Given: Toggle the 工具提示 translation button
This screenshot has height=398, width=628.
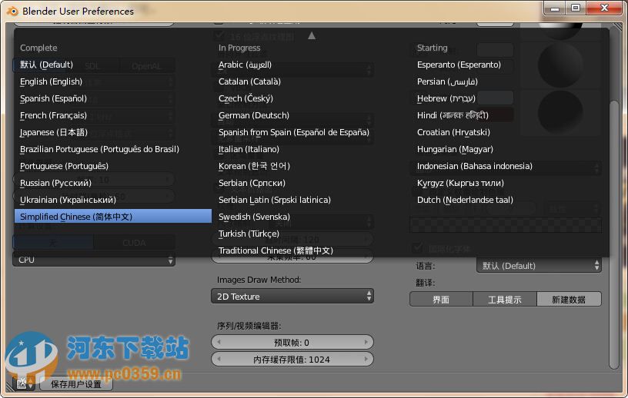Looking at the screenshot, I should 505,300.
